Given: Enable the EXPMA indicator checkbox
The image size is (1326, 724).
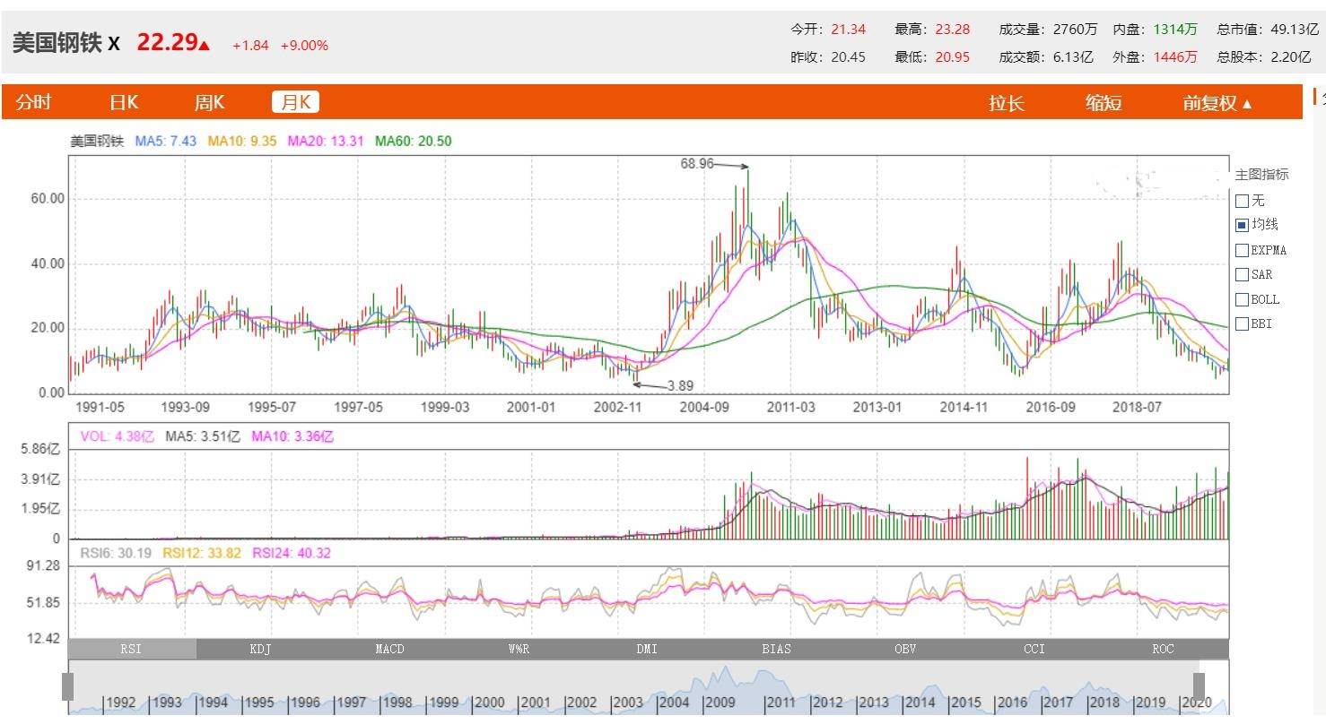Looking at the screenshot, I should 1242,250.
